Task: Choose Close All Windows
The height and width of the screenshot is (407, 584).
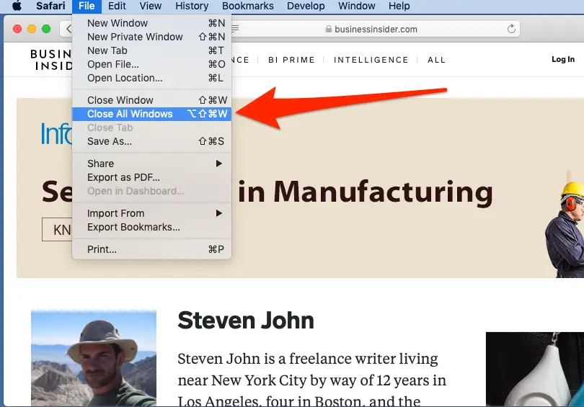Action: pyautogui.click(x=151, y=114)
